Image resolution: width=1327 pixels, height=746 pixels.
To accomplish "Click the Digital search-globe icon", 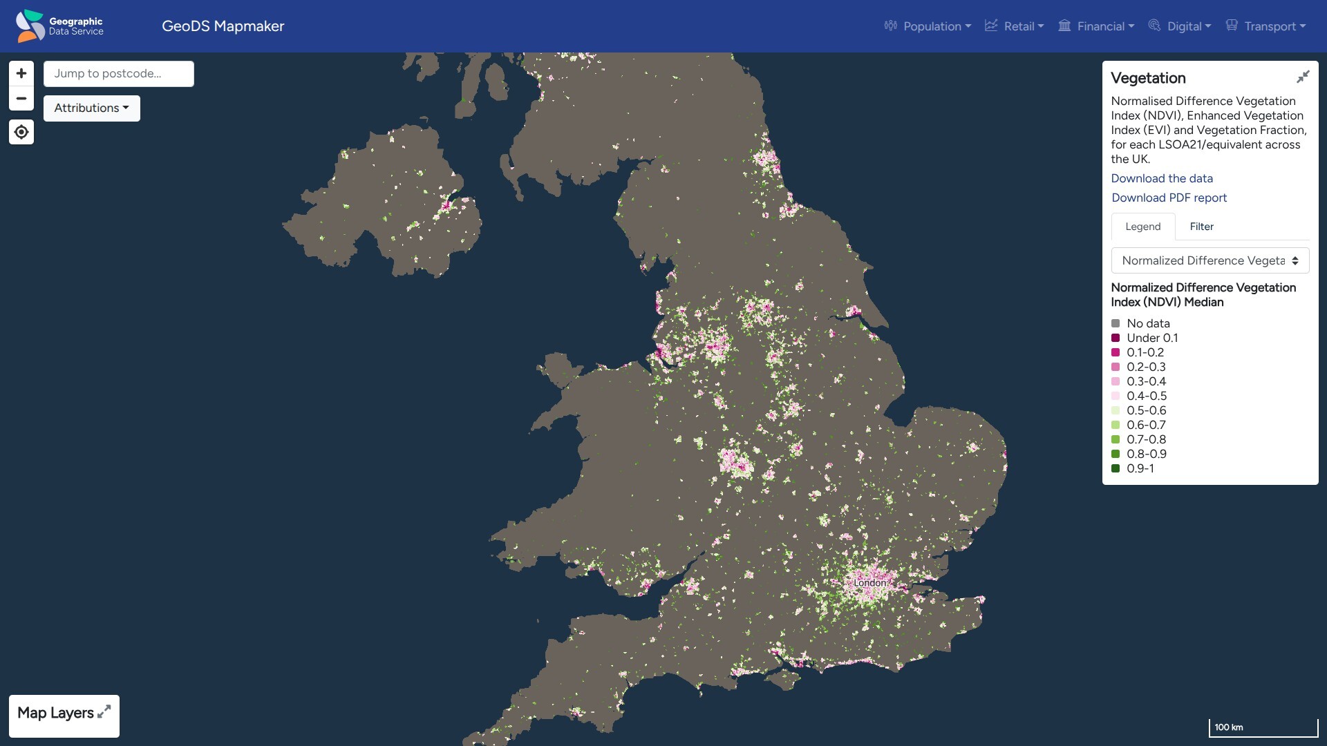I will 1154,26.
